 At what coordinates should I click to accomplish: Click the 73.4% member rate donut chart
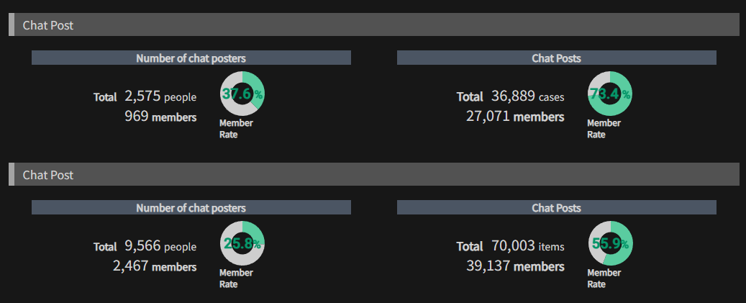[x=611, y=94]
